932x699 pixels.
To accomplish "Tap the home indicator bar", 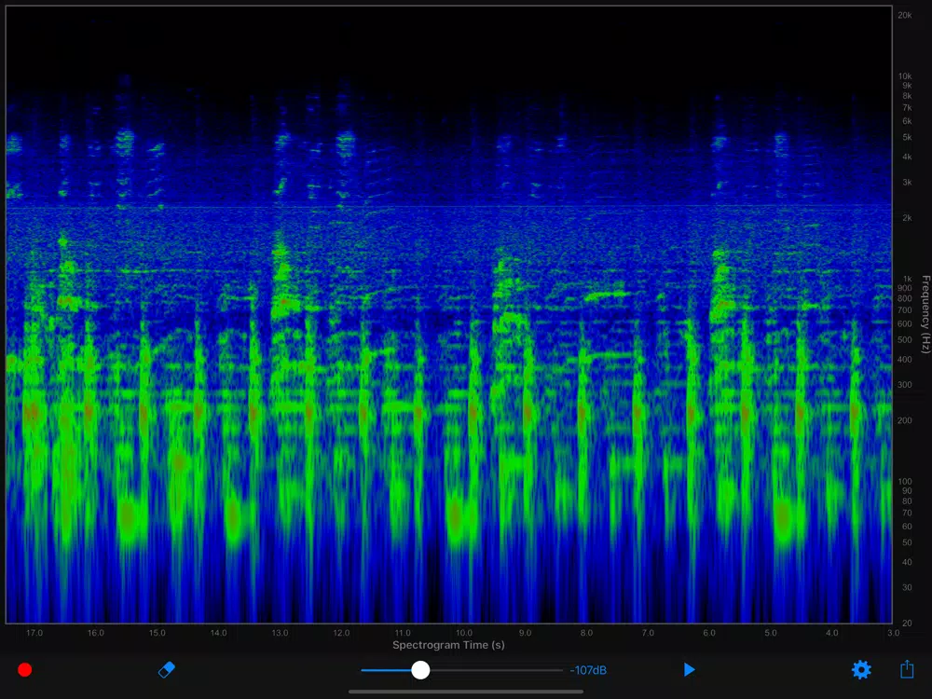I will pos(466,692).
